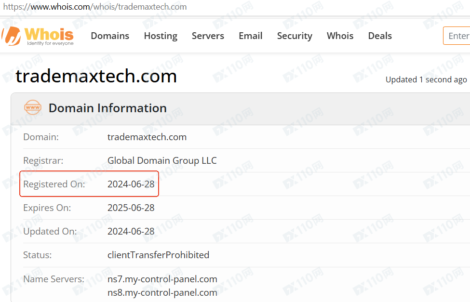Select the Updated On date 2024-06-28

(x=131, y=231)
